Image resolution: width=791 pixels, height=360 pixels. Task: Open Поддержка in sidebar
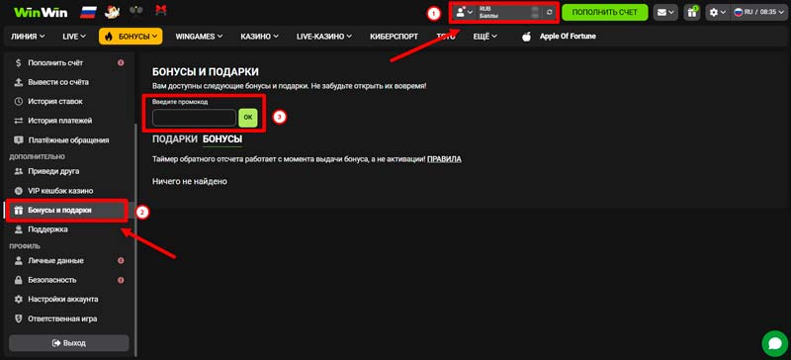pyautogui.click(x=47, y=229)
